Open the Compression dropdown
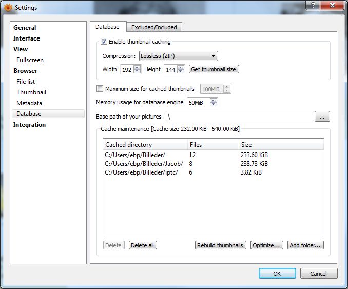 click(179, 56)
